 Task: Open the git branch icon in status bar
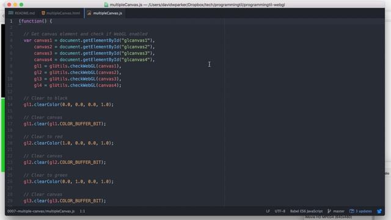click(x=329, y=211)
